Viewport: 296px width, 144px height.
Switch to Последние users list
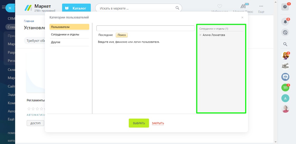105,35
